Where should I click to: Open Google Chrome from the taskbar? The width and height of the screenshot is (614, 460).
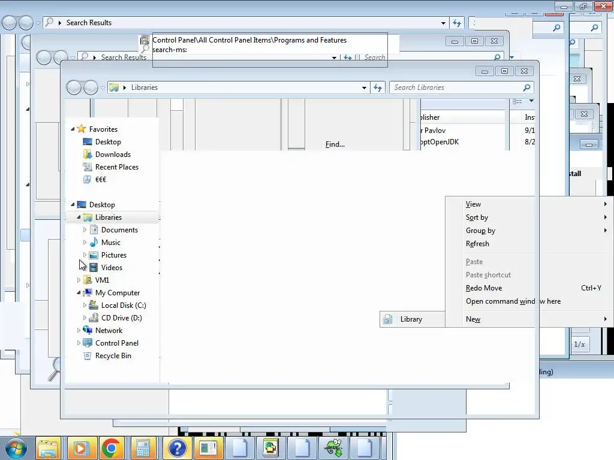pos(111,448)
